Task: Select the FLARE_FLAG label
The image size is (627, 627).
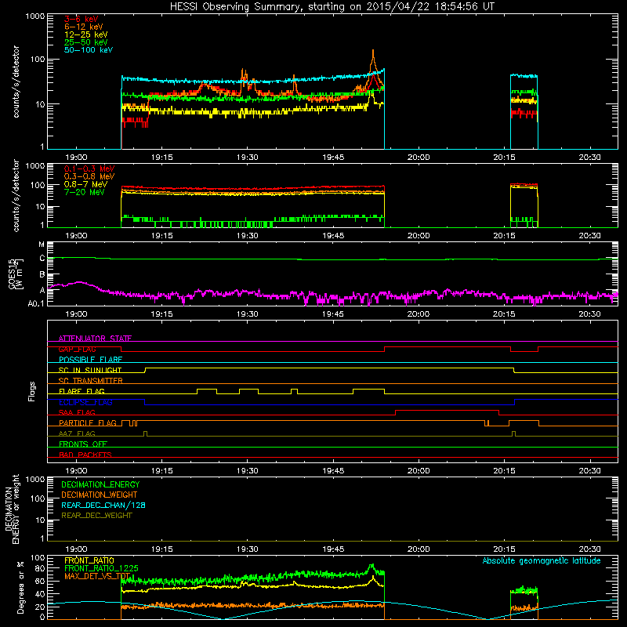Action: point(82,391)
